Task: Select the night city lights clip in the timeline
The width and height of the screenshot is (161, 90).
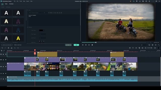Action: coord(53,66)
